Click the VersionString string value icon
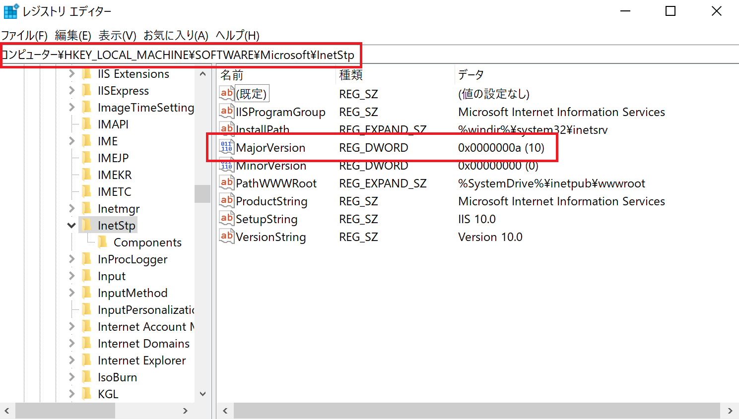Viewport: 739px width, 419px height. click(x=226, y=237)
